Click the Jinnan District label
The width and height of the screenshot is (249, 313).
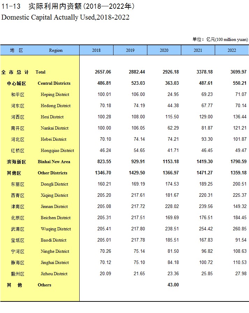click(x=54, y=207)
